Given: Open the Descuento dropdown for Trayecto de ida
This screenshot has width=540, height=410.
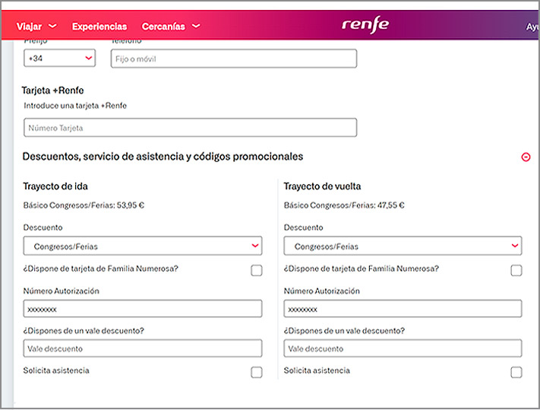Looking at the screenshot, I should pyautogui.click(x=143, y=246).
